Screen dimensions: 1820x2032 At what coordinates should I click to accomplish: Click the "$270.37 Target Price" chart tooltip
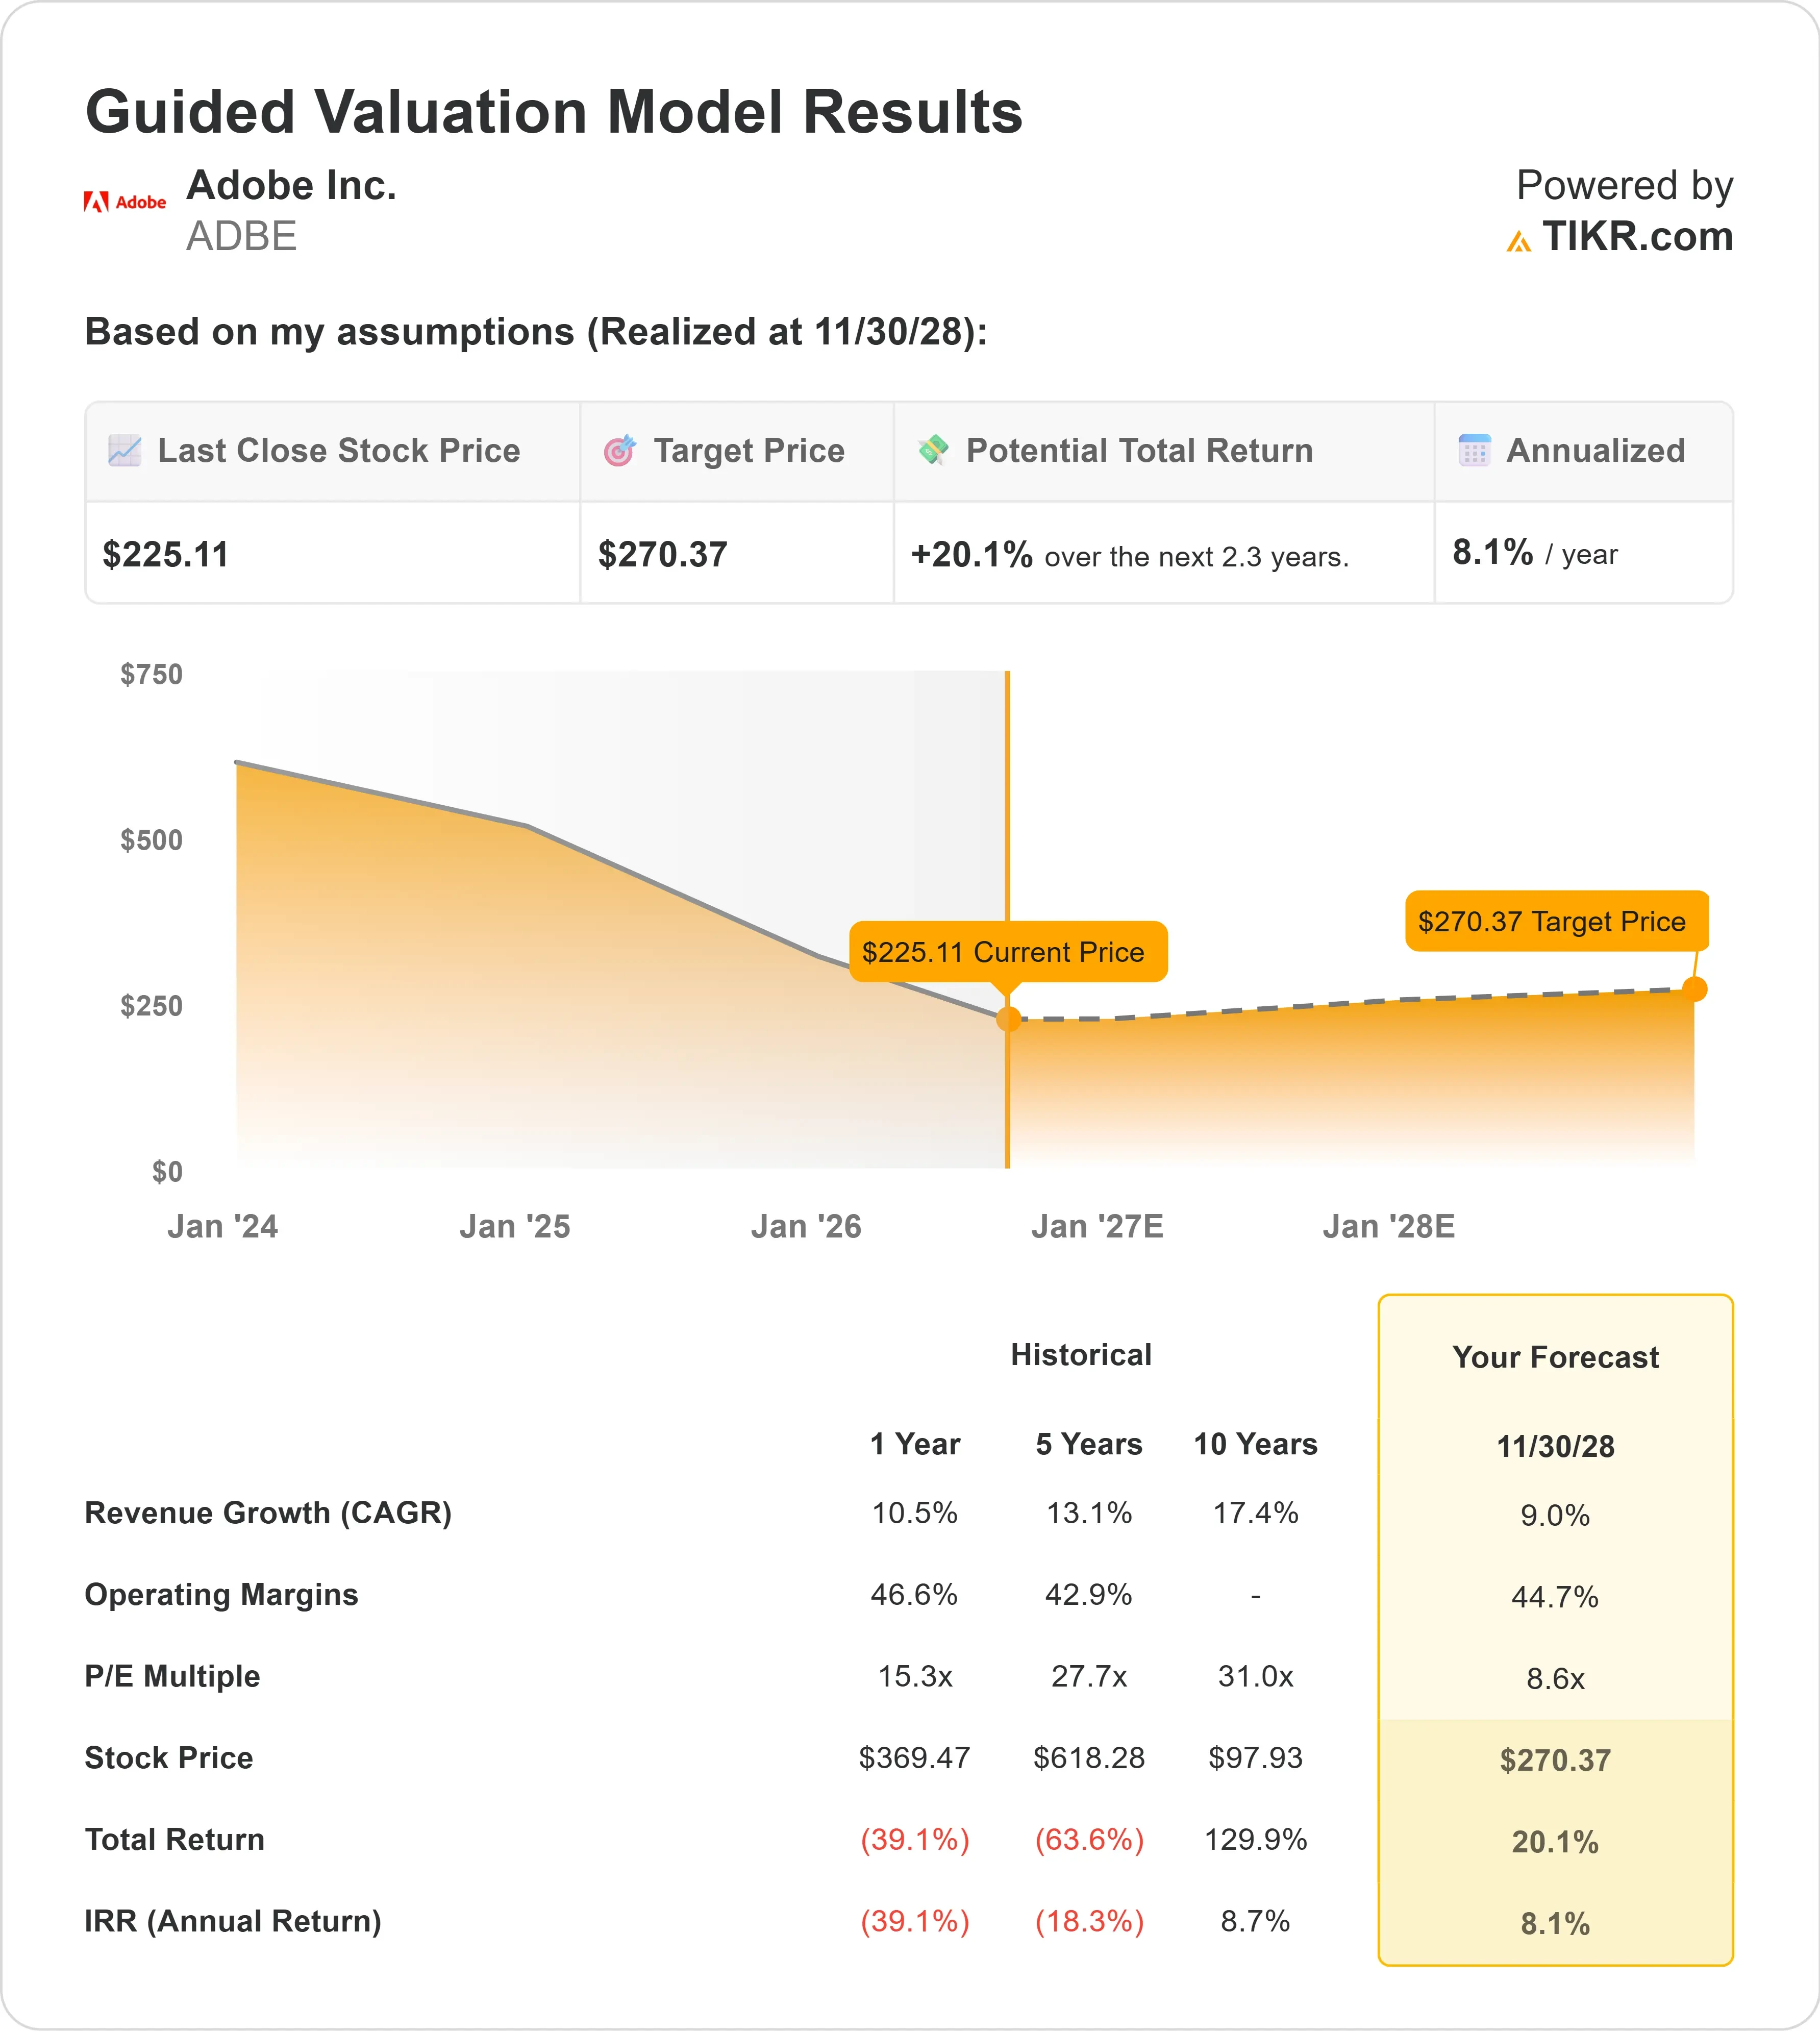(x=1557, y=921)
